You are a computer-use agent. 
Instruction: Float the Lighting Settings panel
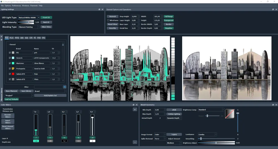tap(99, 9)
